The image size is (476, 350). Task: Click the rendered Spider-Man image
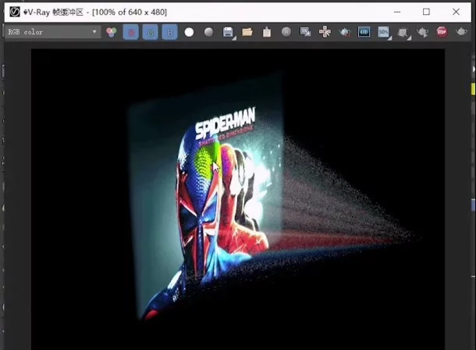click(238, 199)
